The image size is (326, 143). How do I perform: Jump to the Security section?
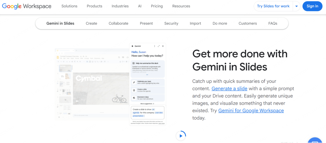(171, 23)
